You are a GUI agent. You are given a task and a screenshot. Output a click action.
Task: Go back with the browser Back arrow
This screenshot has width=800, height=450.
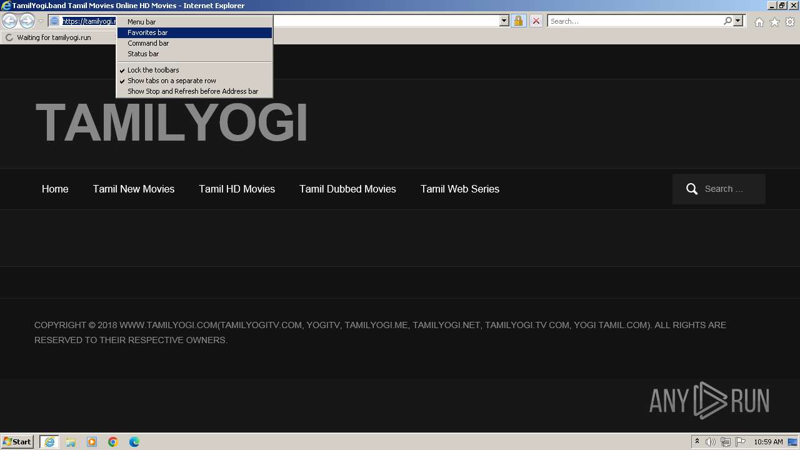(10, 21)
